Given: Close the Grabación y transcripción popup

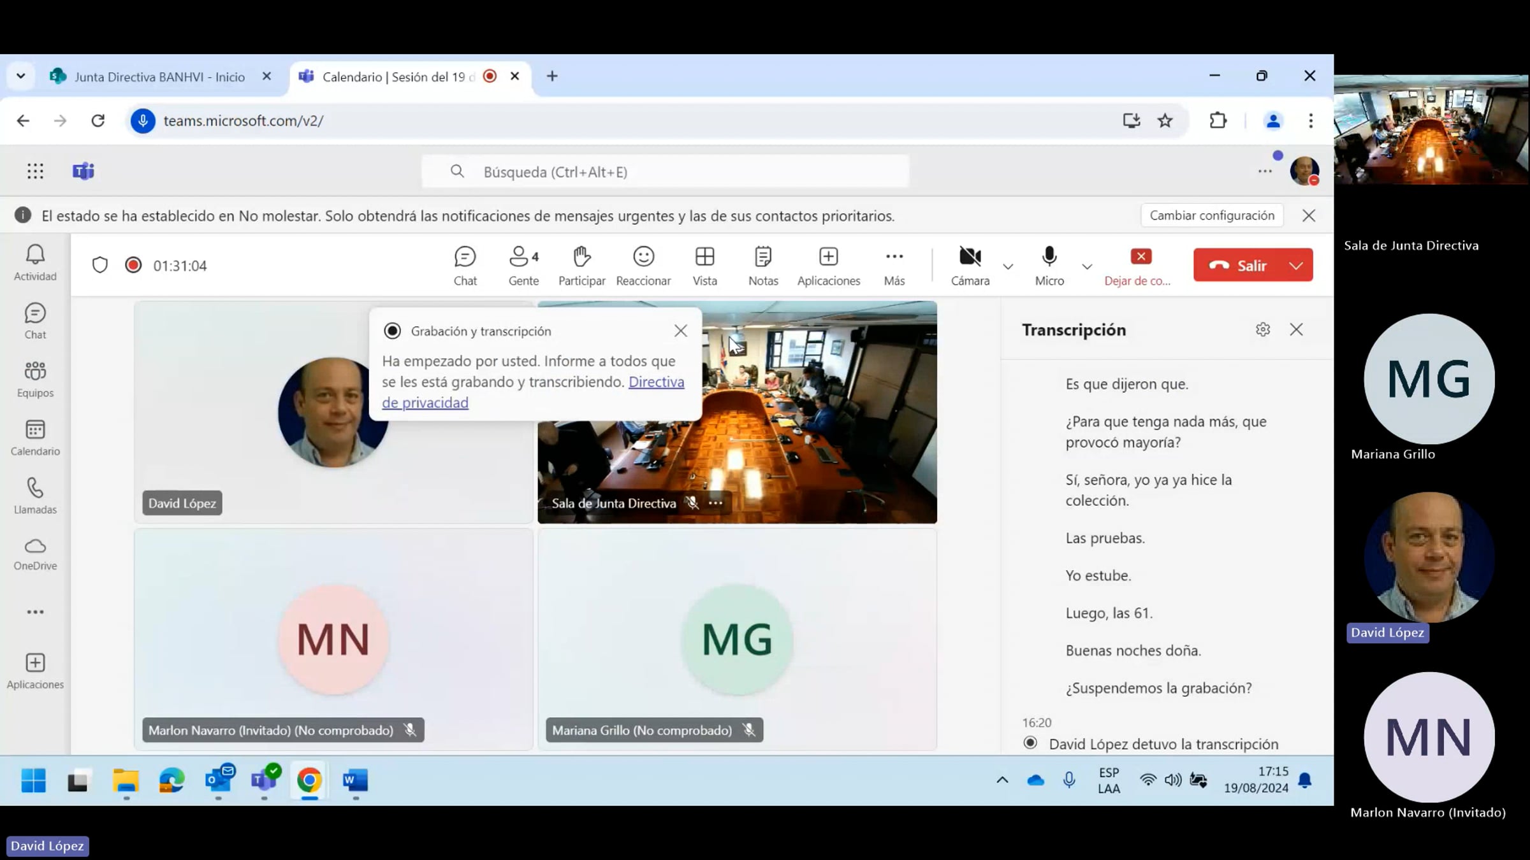Looking at the screenshot, I should point(681,331).
